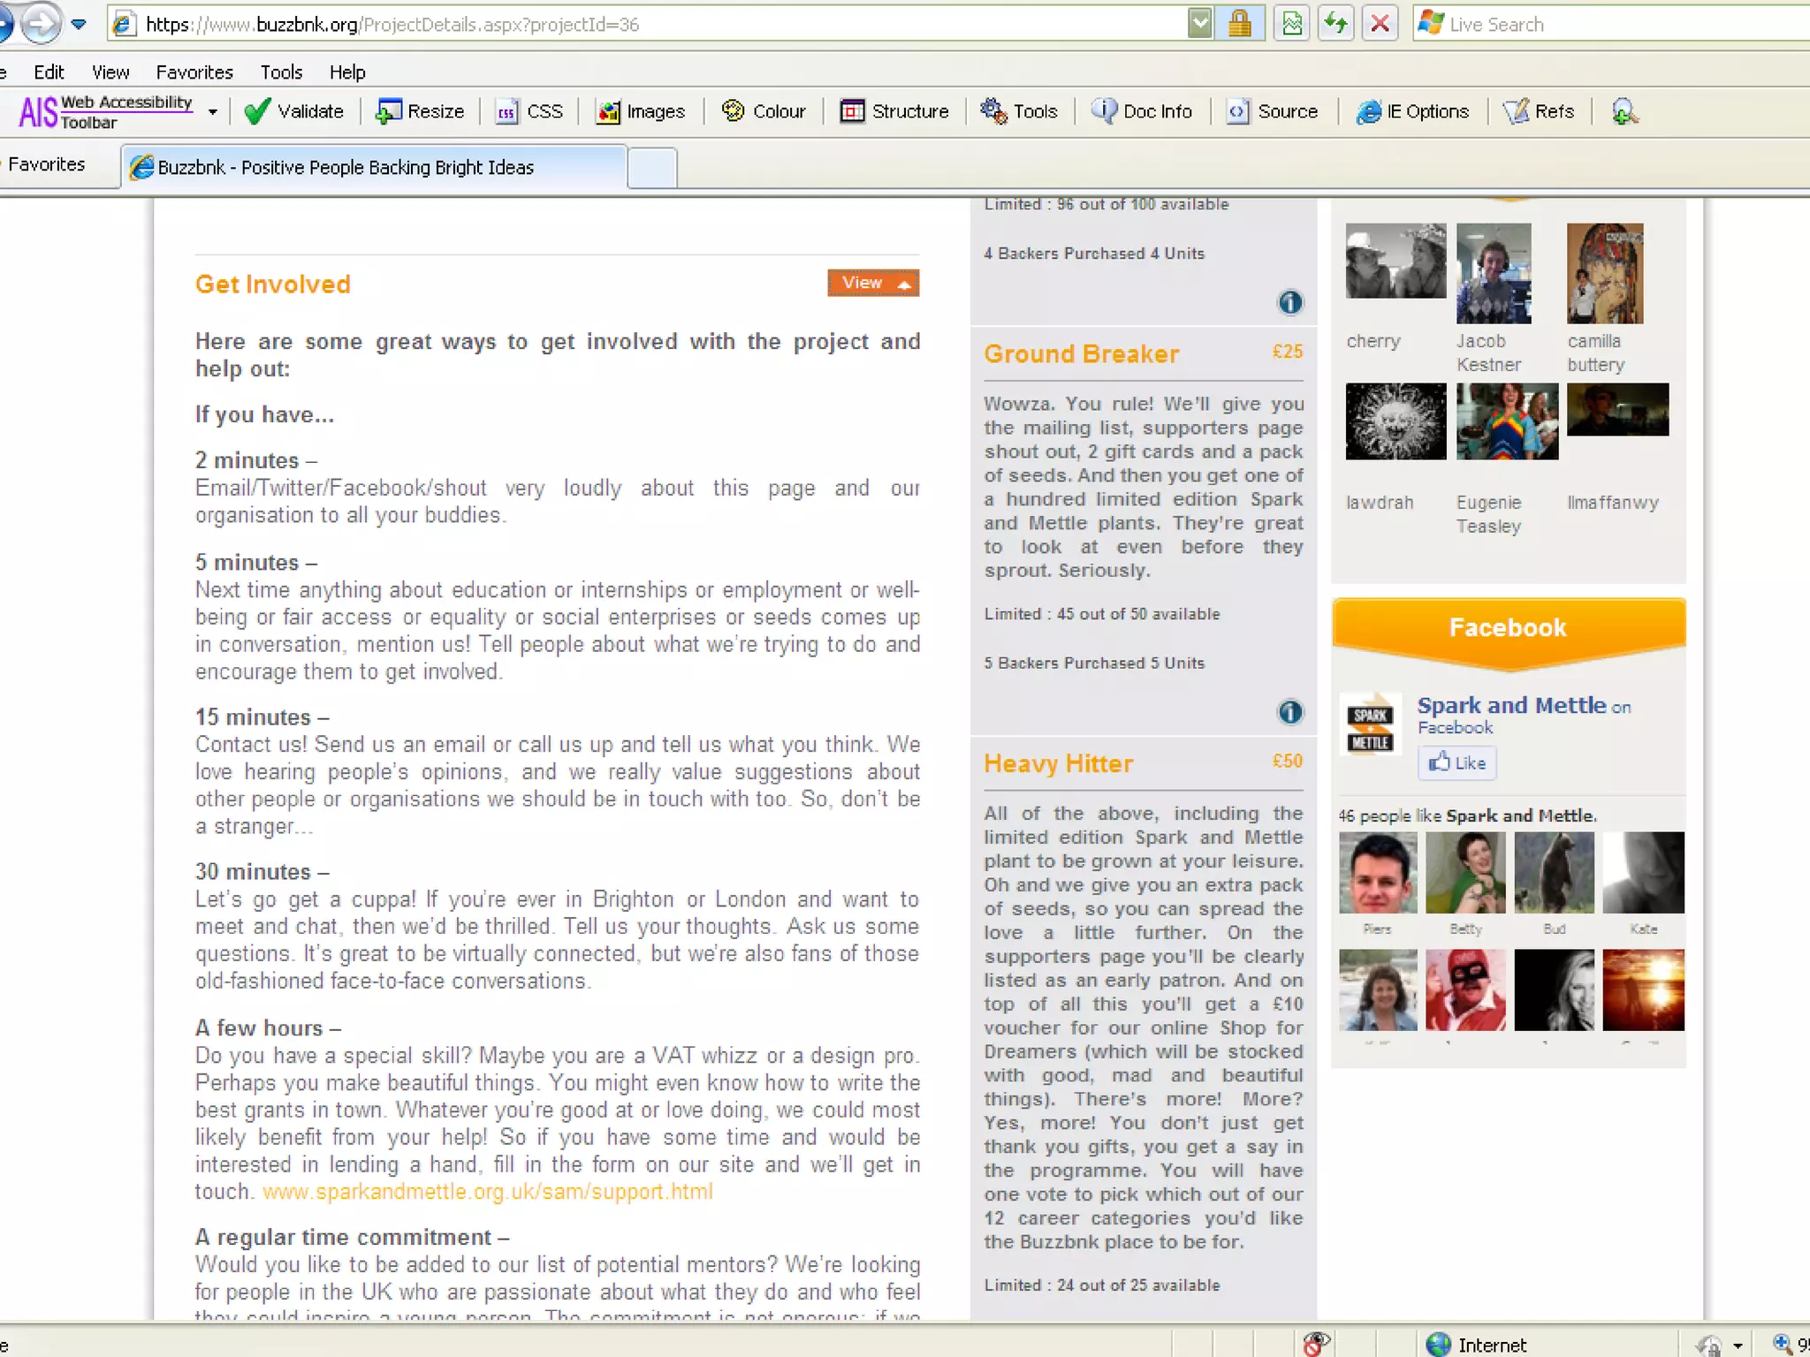Click the Ground Breaker info icon

pyautogui.click(x=1289, y=712)
